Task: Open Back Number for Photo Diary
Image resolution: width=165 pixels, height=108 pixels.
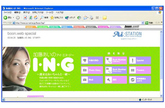Action: [116, 70]
